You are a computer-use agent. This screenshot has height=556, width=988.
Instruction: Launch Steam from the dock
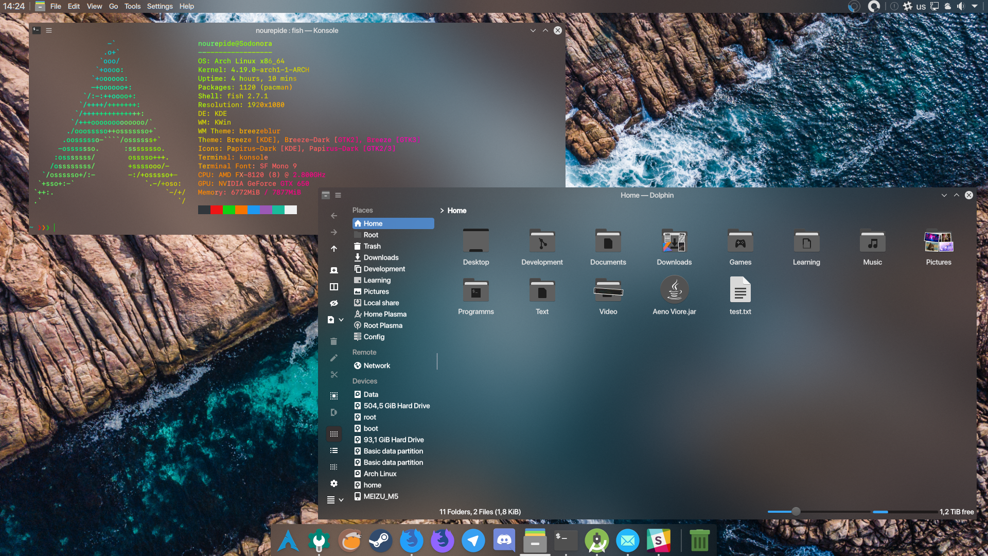380,541
